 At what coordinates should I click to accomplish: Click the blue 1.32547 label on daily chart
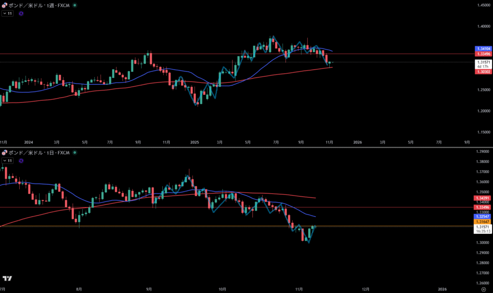(483, 217)
